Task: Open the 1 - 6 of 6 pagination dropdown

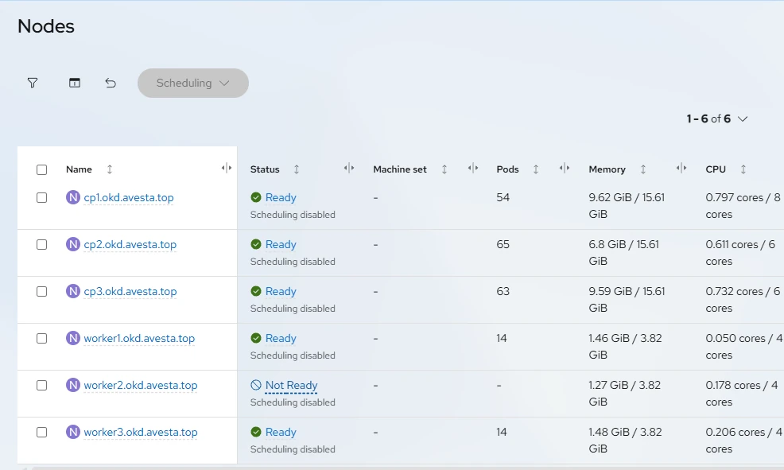Action: 717,119
